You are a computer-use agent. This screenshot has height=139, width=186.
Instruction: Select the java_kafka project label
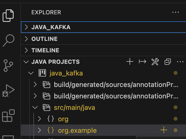[x=66, y=73]
